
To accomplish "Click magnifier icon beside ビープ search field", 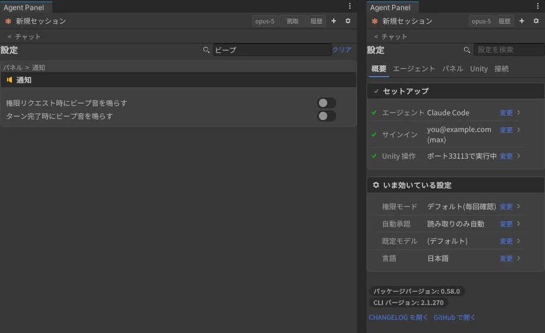I will [206, 50].
